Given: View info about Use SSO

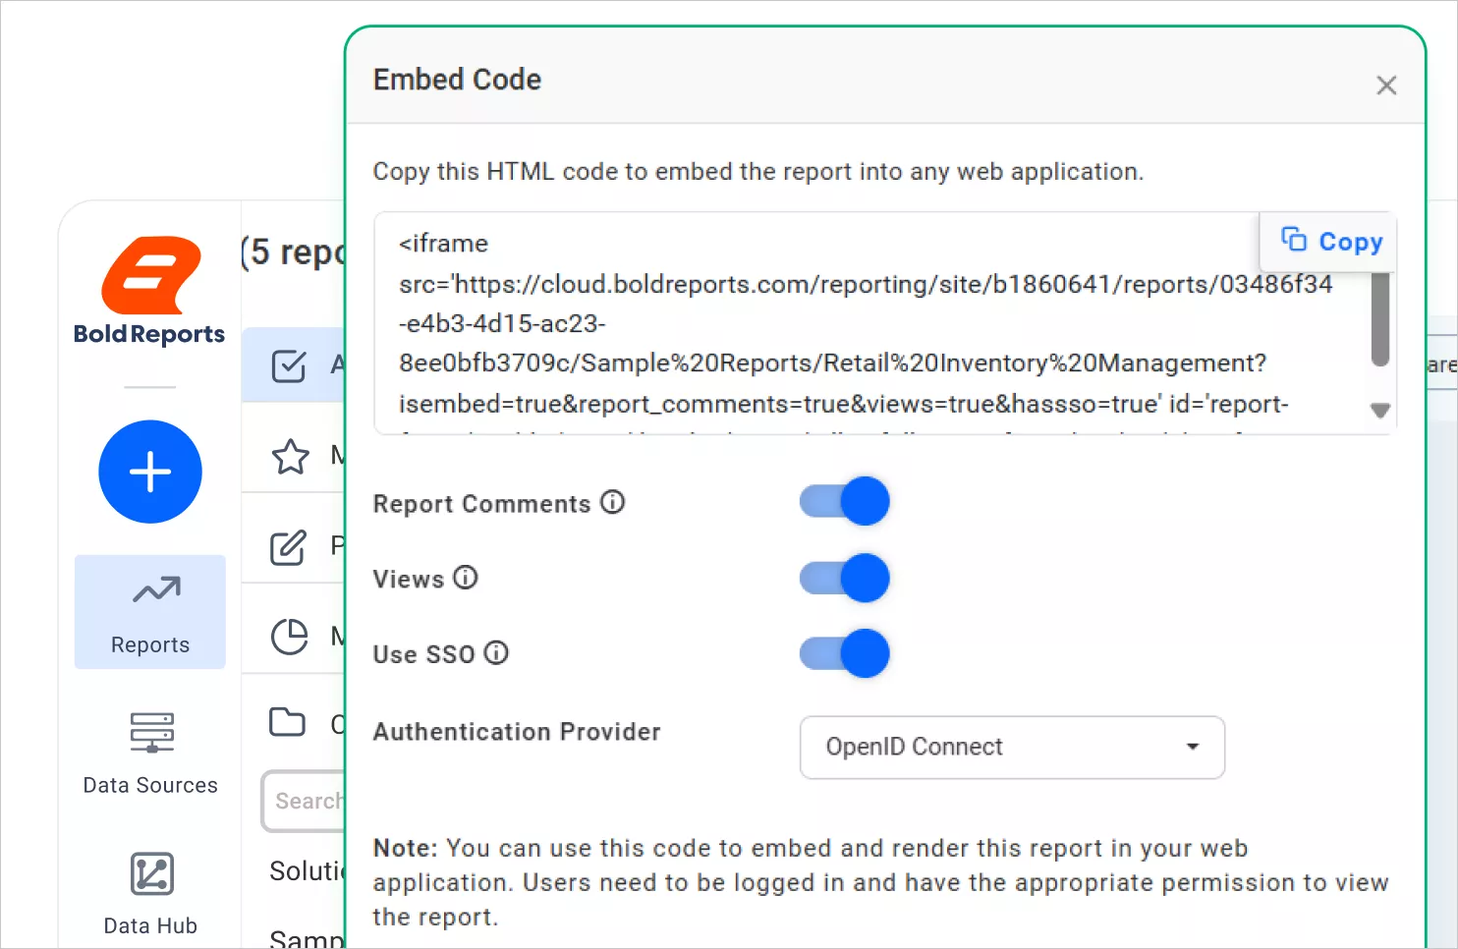Looking at the screenshot, I should pos(497,652).
